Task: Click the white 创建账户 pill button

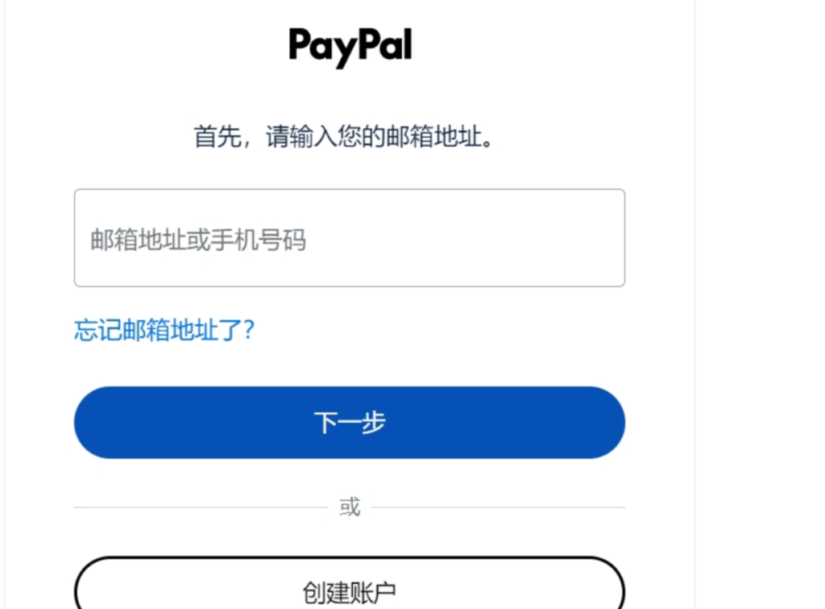Action: (x=350, y=584)
